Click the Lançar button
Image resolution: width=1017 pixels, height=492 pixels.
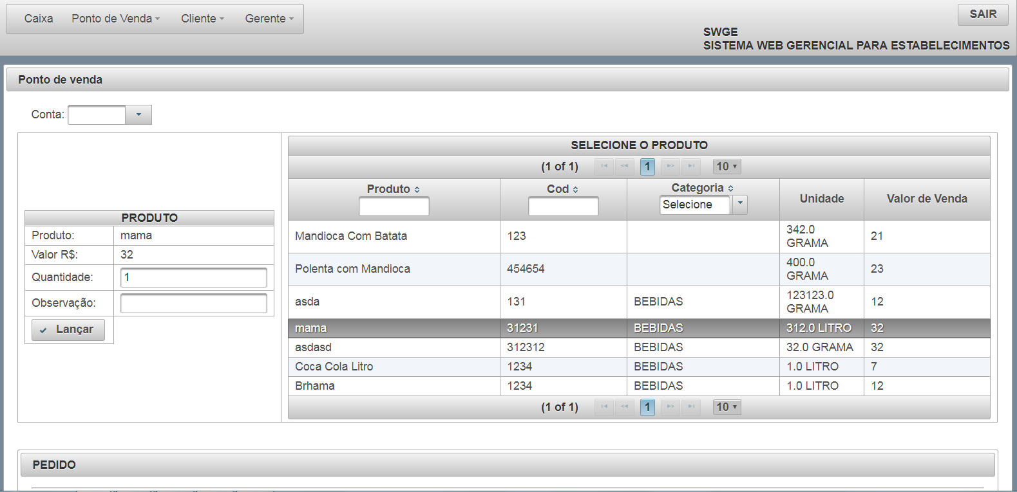[68, 330]
